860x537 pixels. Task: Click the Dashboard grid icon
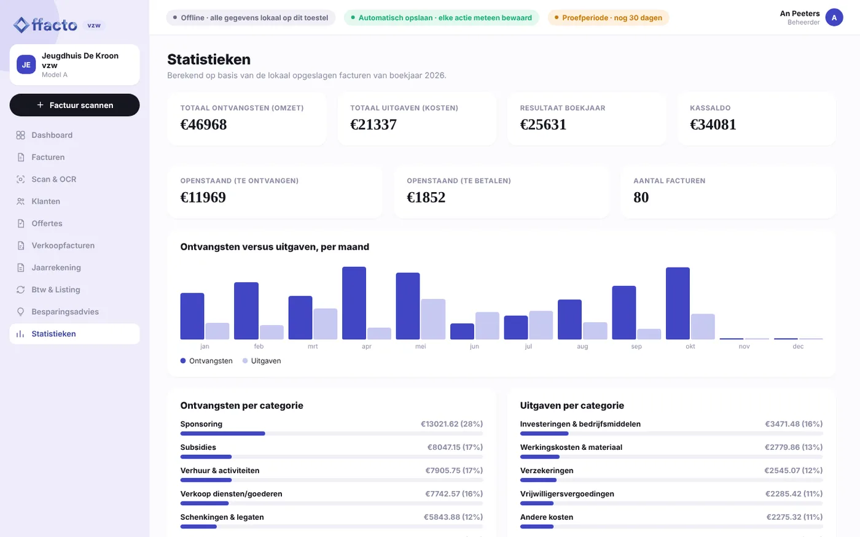click(x=20, y=135)
